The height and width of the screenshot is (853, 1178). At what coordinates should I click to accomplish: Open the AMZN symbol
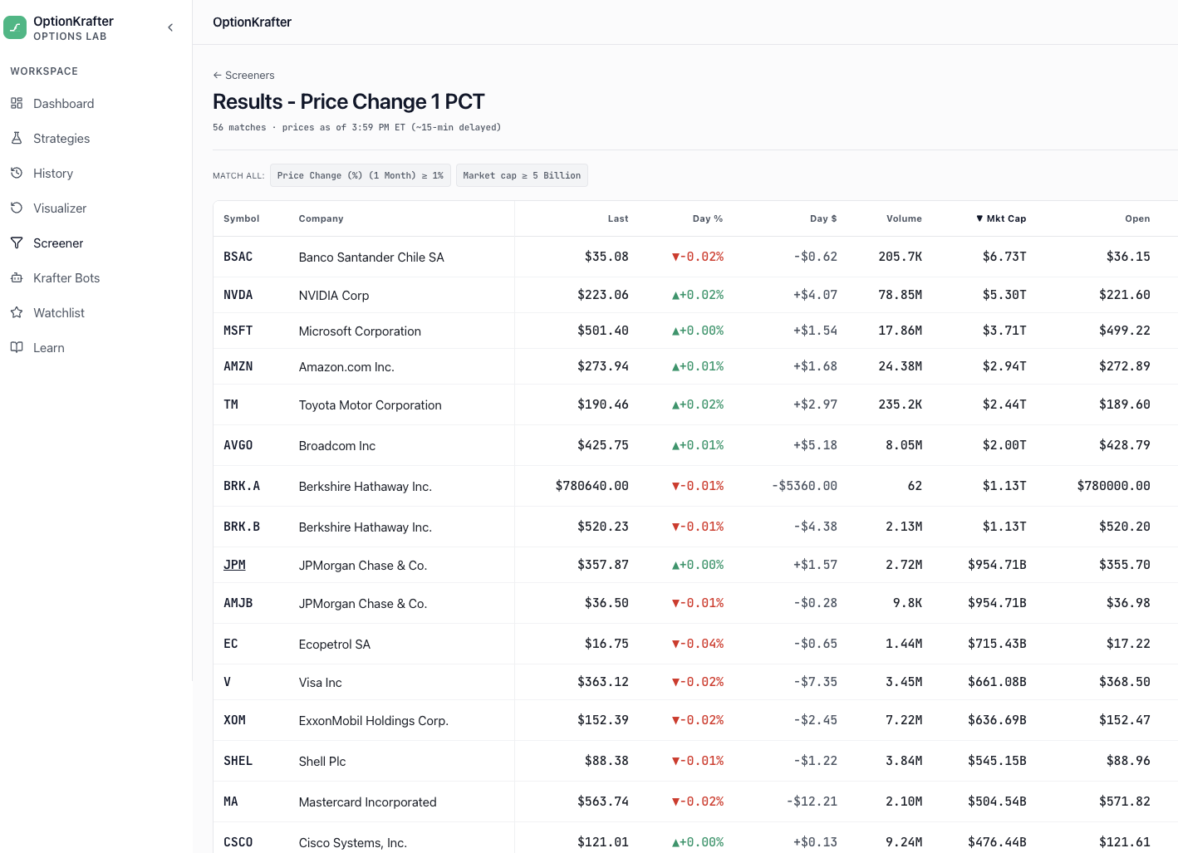tap(238, 366)
